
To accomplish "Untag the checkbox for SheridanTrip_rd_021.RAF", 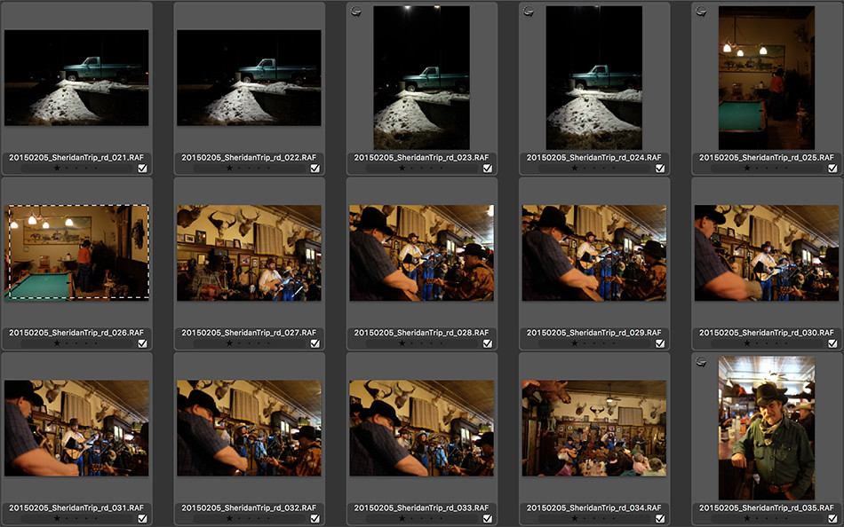I will tap(143, 169).
